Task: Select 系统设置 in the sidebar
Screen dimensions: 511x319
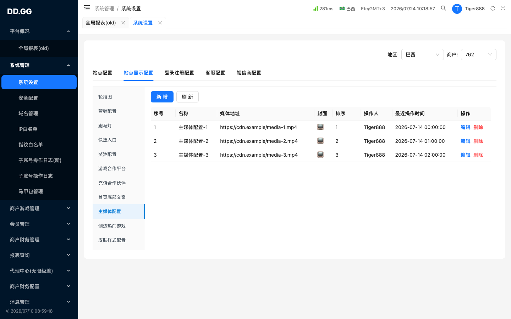Action: coord(39,82)
